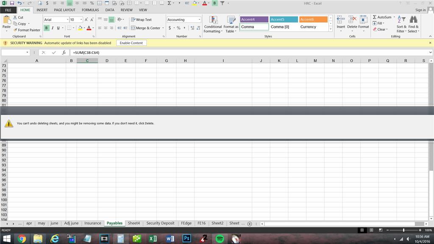Select column C header
Image resolution: width=434 pixels, height=244 pixels.
(87, 61)
